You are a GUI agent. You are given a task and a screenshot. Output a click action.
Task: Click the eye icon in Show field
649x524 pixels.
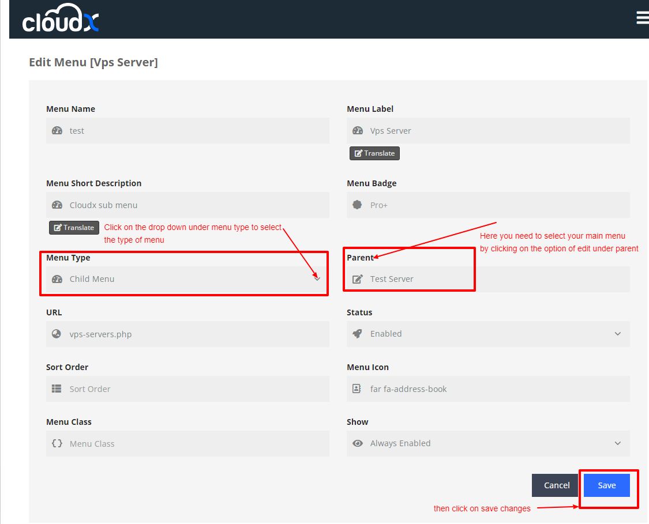coord(358,443)
